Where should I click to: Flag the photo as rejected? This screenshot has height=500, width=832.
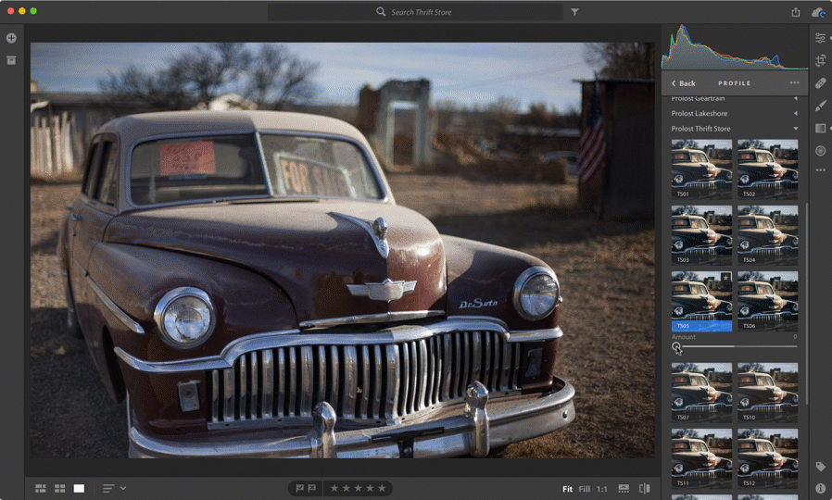pyautogui.click(x=312, y=488)
